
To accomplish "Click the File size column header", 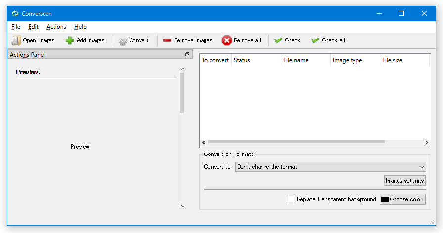I will pos(404,60).
